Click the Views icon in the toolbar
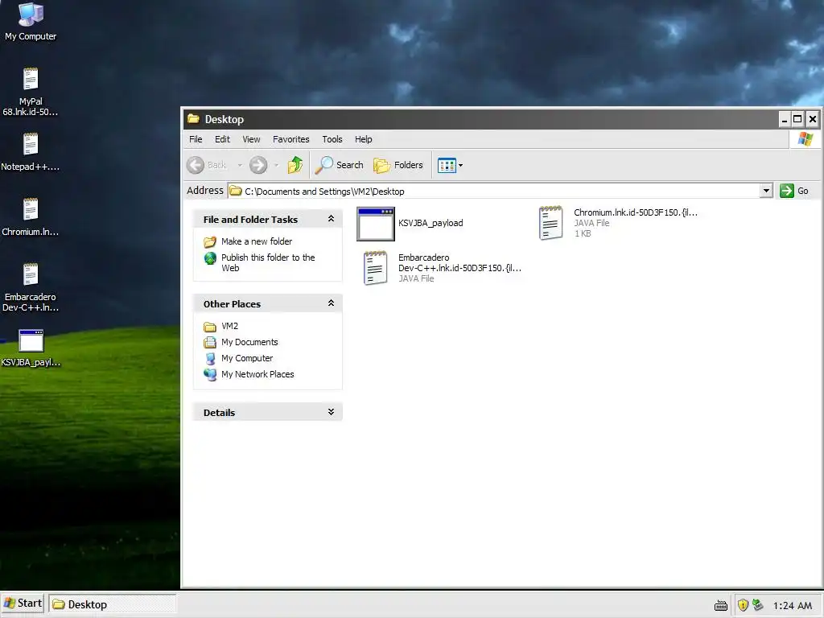The height and width of the screenshot is (618, 824). (447, 166)
